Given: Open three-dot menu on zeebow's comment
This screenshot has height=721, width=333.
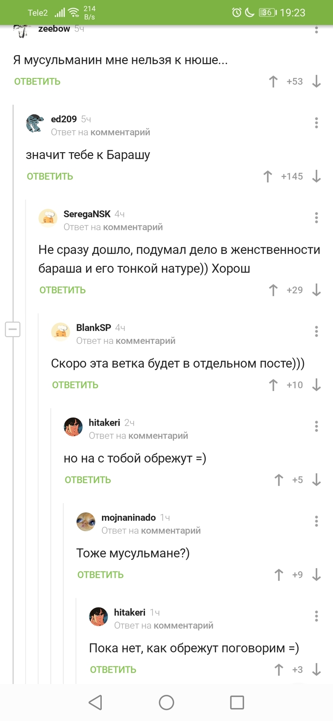Looking at the screenshot, I should coord(316,30).
